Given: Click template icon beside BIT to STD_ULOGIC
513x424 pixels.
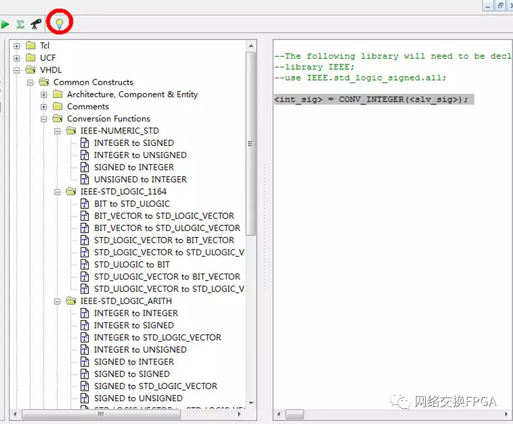Looking at the screenshot, I should point(85,204).
